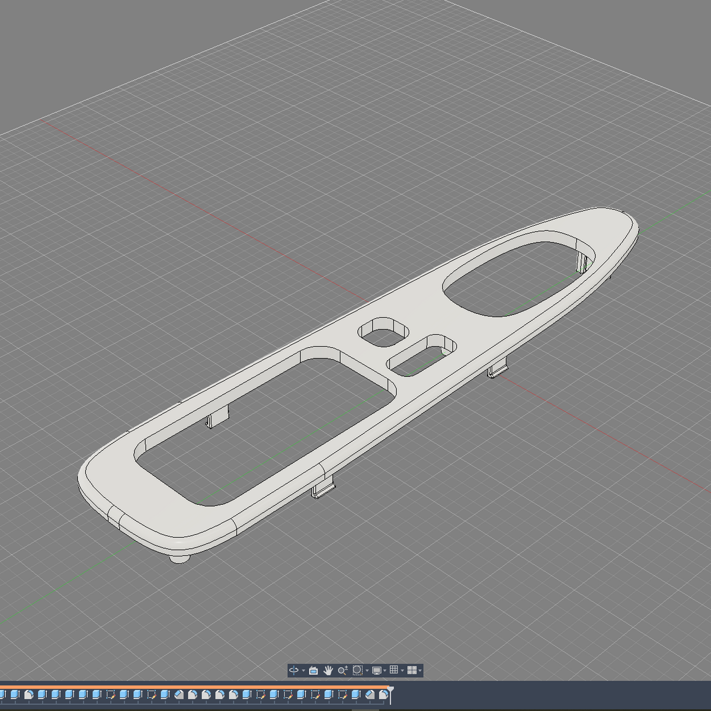This screenshot has height=711, width=711.
Task: Click the timeline end-of-history marker
Action: (x=390, y=694)
